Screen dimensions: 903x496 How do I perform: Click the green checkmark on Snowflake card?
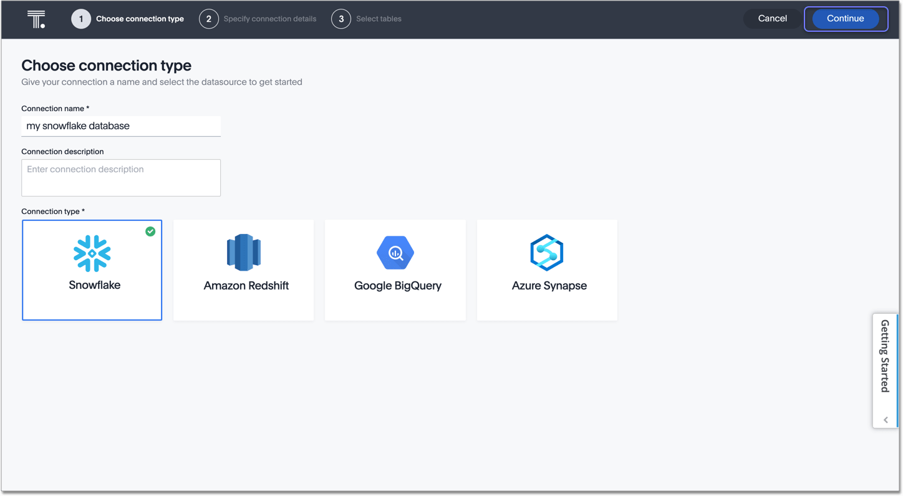pyautogui.click(x=150, y=231)
